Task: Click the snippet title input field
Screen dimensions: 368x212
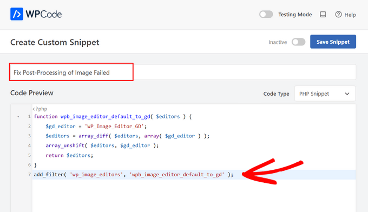Action: pos(182,72)
